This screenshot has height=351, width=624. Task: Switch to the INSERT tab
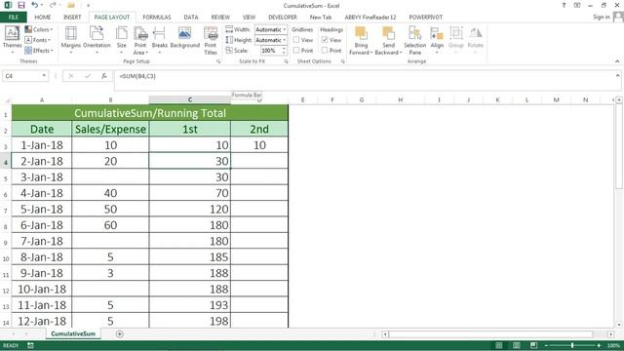click(x=72, y=18)
